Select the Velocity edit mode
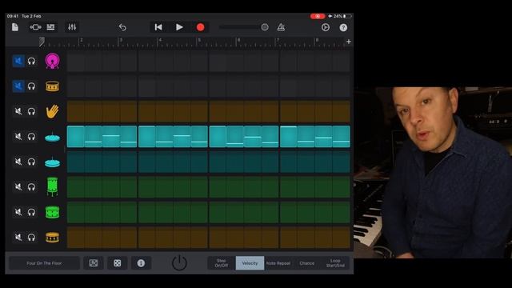 [250, 263]
